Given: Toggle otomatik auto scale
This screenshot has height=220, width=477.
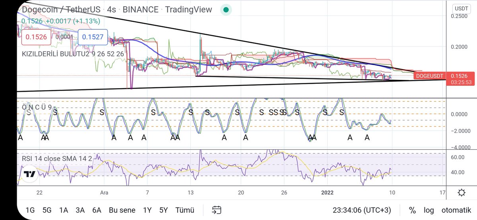Looking at the screenshot, I should pos(456,210).
